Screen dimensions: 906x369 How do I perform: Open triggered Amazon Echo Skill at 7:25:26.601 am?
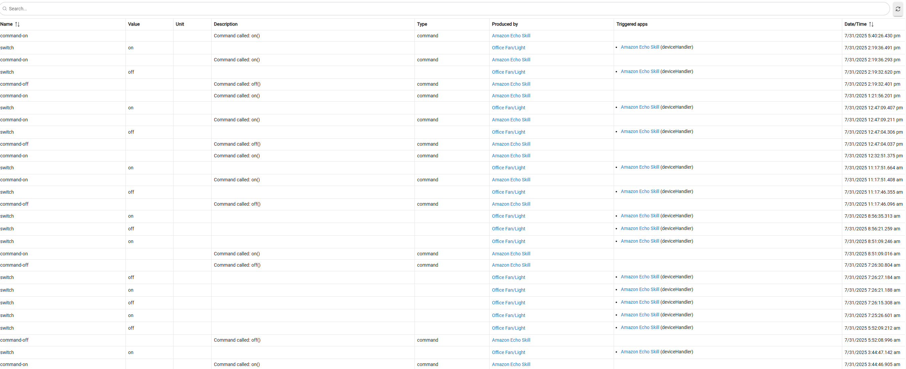[x=640, y=315]
